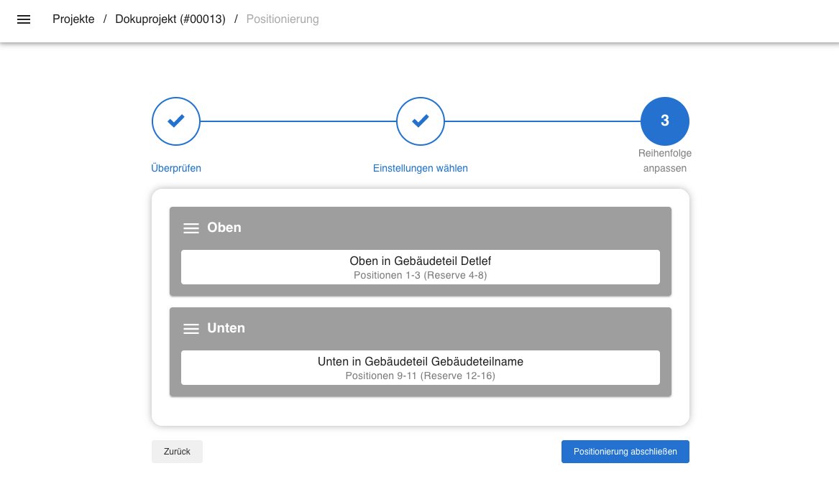Click the Positionen 9-11 (Reserve 12-16) subtitle
Screen dimensions: 839x489
421,376
